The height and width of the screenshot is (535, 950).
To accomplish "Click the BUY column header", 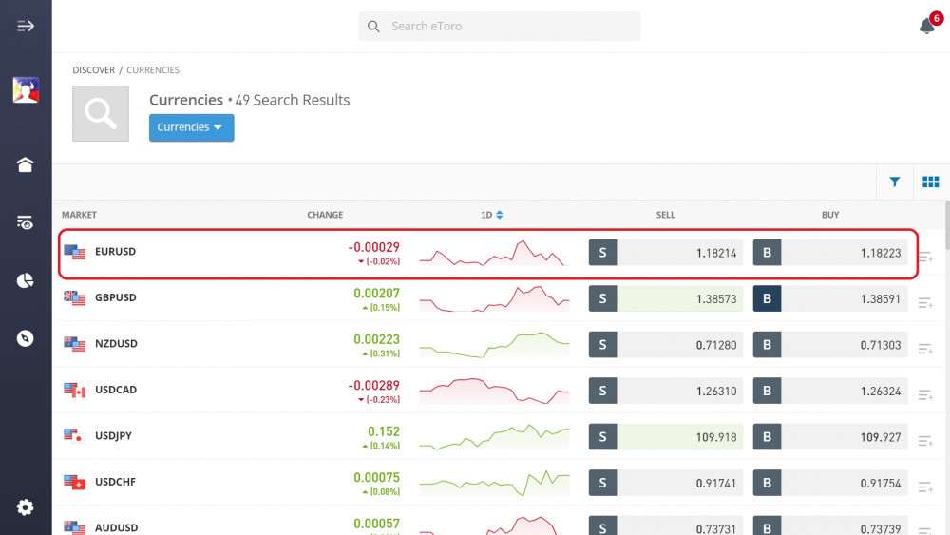I will pyautogui.click(x=830, y=215).
